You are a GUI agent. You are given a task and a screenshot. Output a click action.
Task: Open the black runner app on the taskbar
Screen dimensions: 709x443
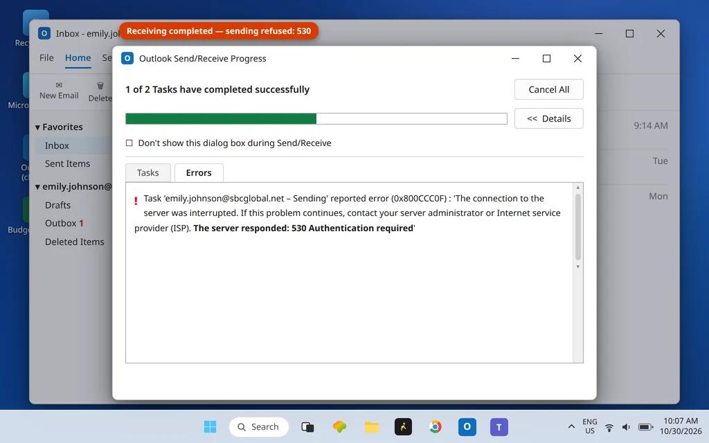click(x=404, y=426)
